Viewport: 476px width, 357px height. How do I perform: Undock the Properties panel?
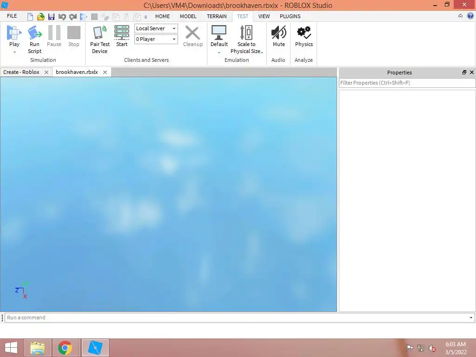pyautogui.click(x=464, y=72)
